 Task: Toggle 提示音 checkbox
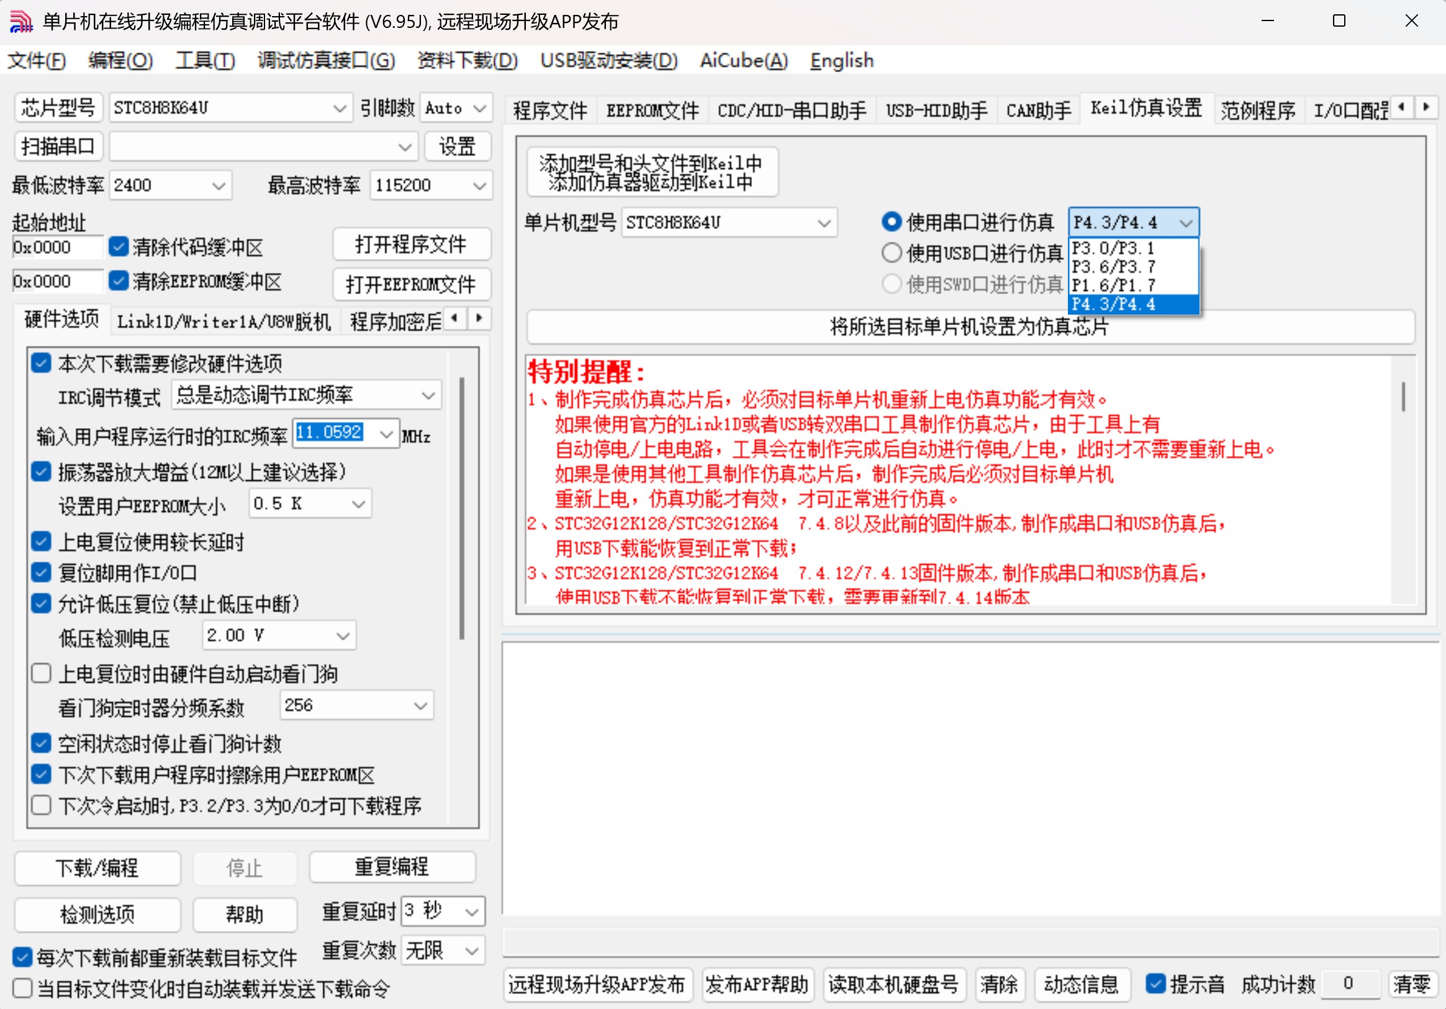point(1155,983)
